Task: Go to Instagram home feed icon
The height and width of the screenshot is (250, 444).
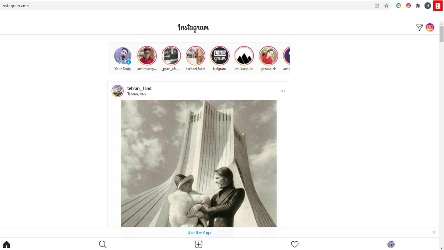Action: [x=6, y=244]
